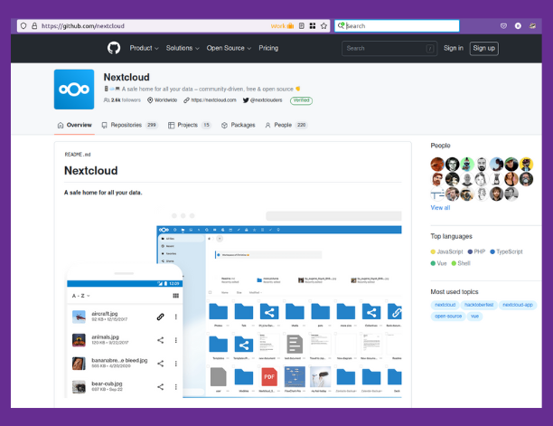Select the Shell language filter
Screen dimensions: 553x426
pyautogui.click(x=461, y=263)
